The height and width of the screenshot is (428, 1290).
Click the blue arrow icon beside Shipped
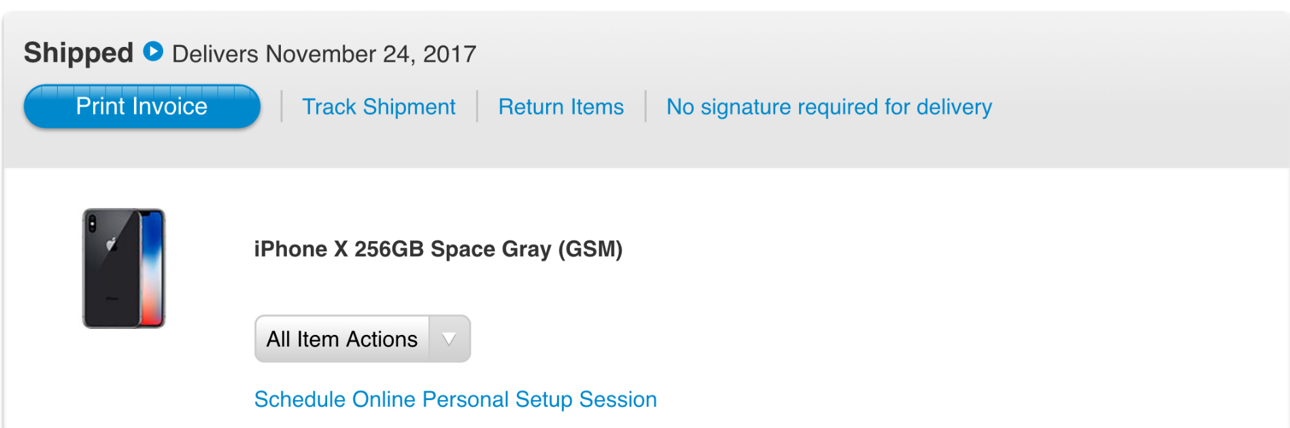coord(153,52)
